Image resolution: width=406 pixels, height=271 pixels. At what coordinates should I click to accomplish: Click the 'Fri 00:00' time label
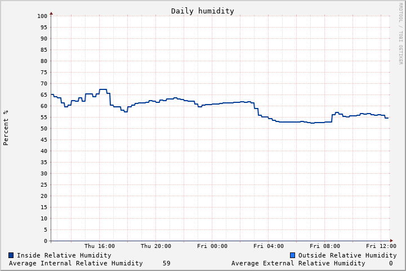(212, 246)
